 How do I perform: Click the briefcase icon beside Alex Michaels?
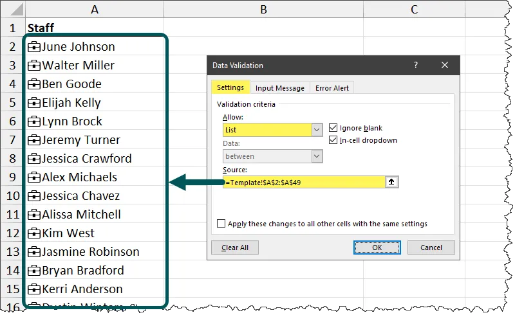34,177
